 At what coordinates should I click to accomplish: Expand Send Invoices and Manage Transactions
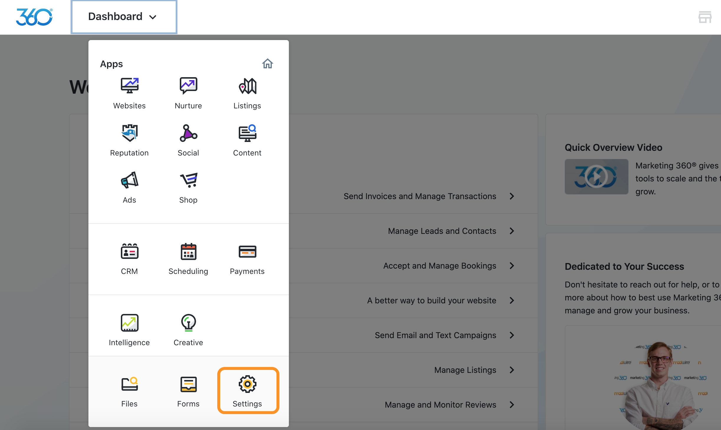(x=512, y=196)
